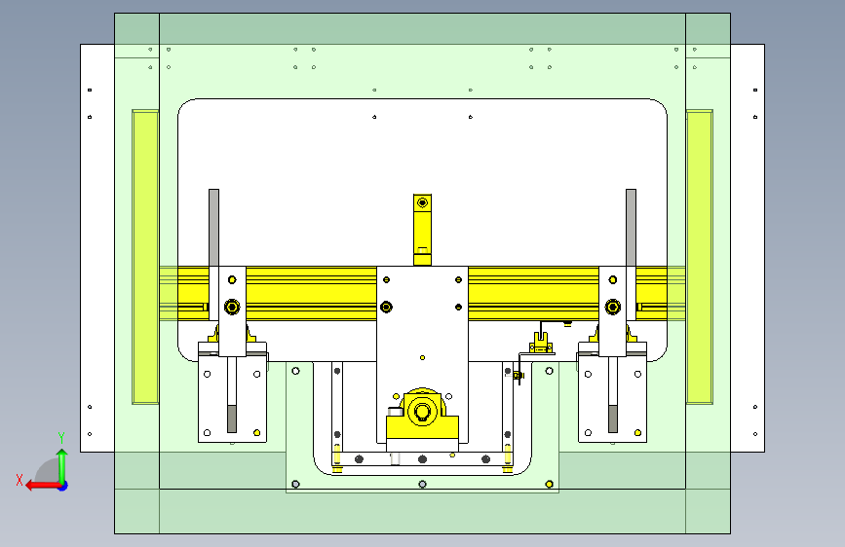845x547 pixels.
Task: Select the tall yellow-green bar on the right side
Action: pyautogui.click(x=700, y=257)
